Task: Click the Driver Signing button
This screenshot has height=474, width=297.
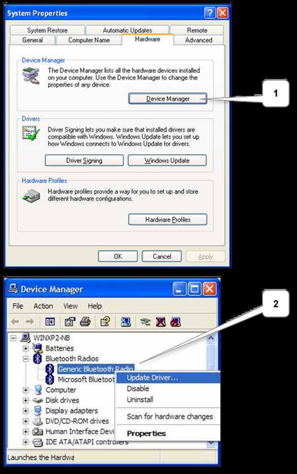Action: 84,161
